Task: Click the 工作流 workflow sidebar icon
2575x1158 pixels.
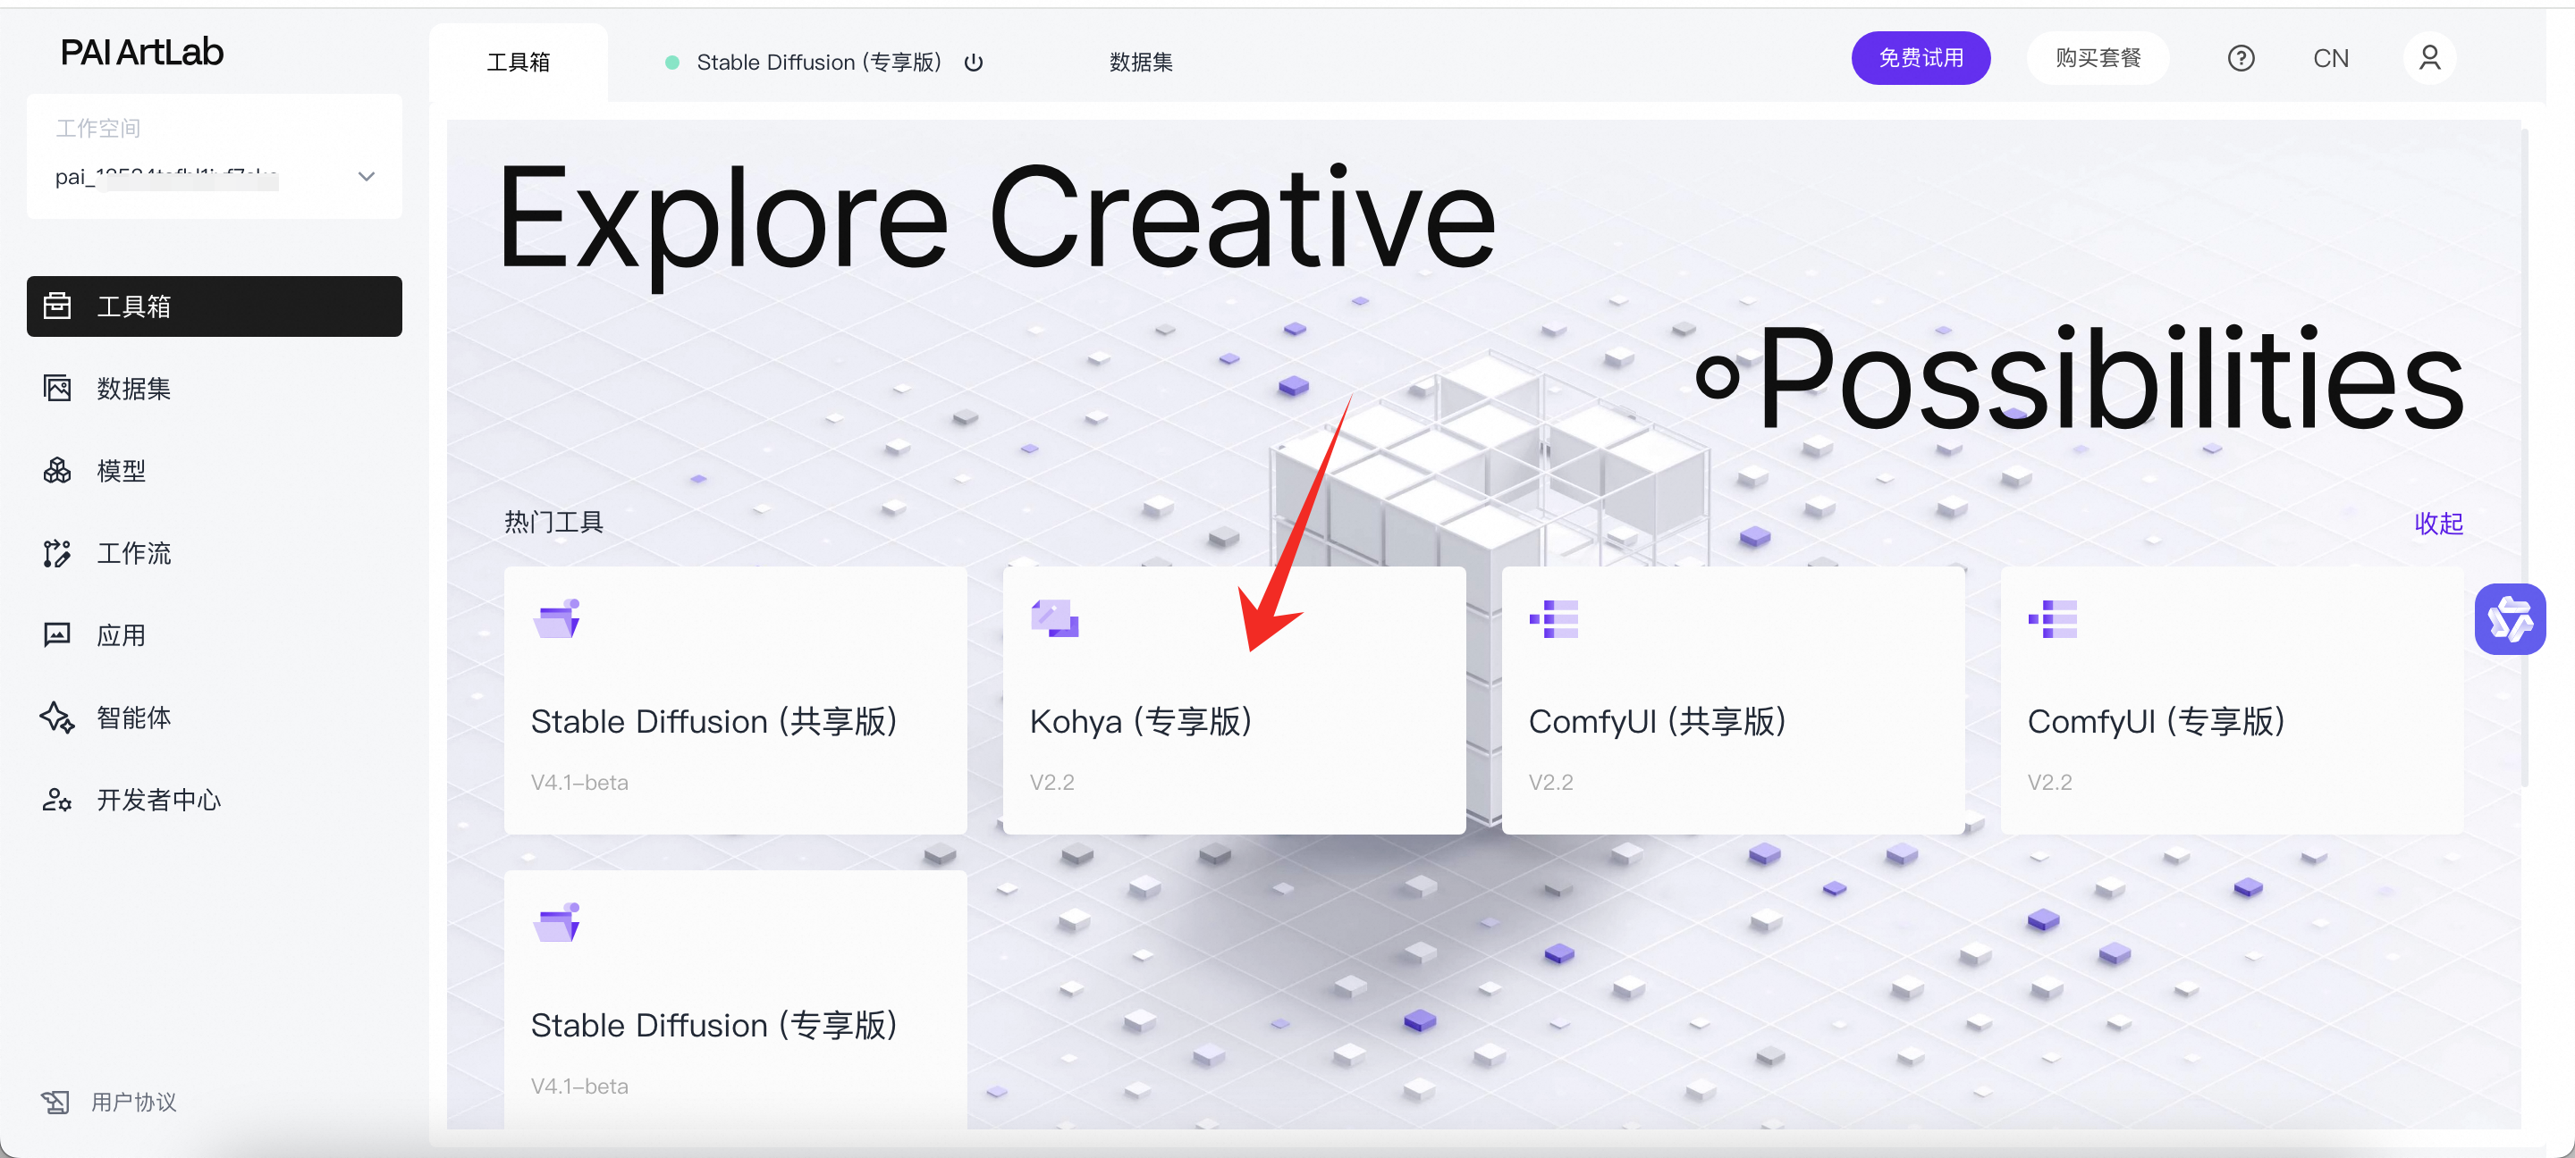Action: click(x=58, y=552)
